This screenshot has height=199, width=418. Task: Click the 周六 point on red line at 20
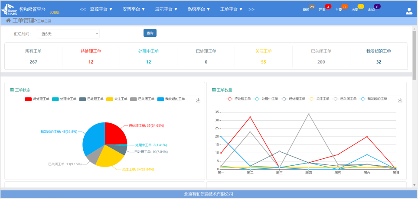(367, 136)
